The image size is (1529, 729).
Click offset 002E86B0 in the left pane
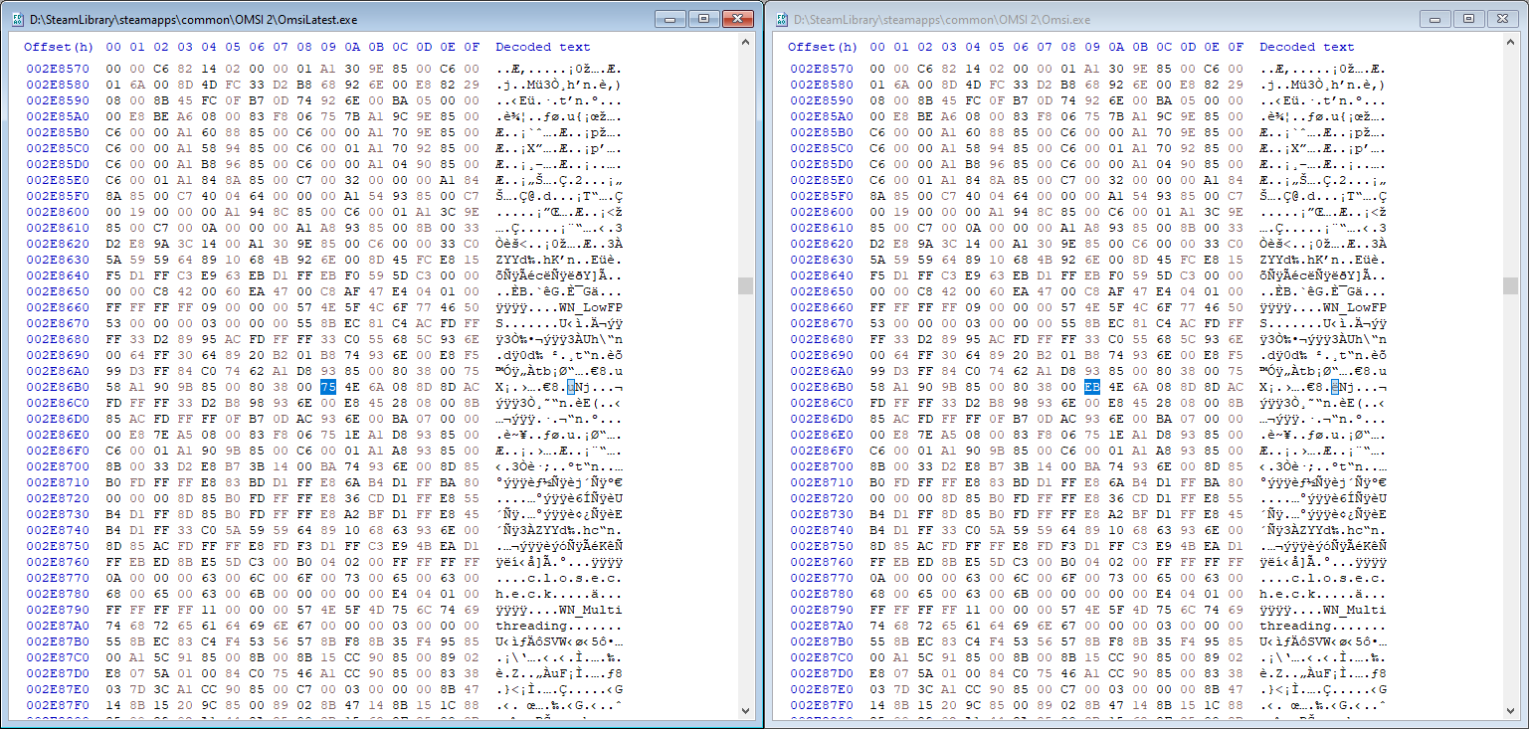click(58, 387)
